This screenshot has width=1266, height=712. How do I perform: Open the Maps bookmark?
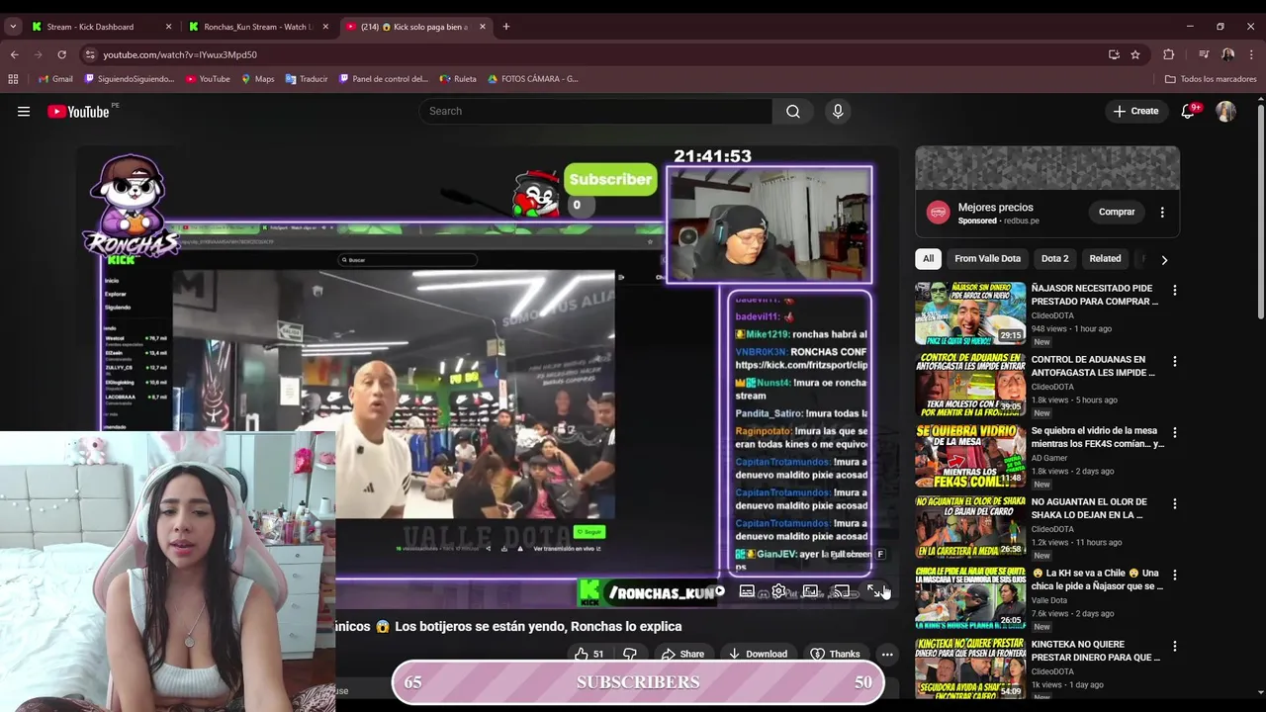coord(258,79)
